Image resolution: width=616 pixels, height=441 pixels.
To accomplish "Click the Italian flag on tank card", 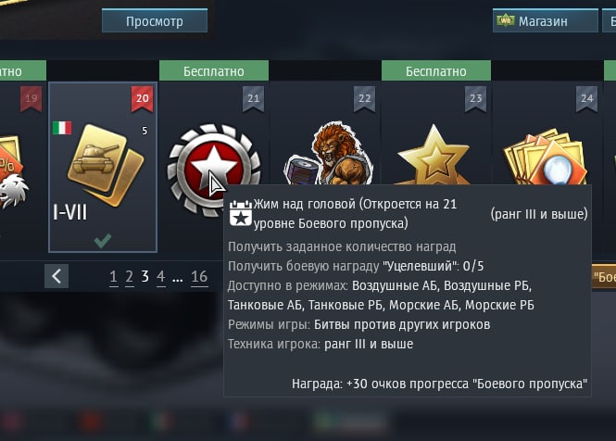I will click(x=62, y=128).
